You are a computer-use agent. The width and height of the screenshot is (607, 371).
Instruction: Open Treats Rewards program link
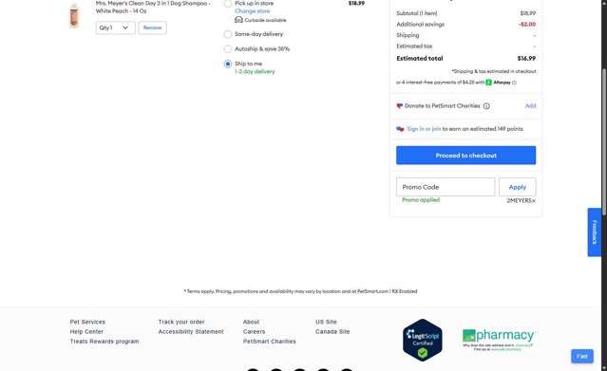pos(104,342)
